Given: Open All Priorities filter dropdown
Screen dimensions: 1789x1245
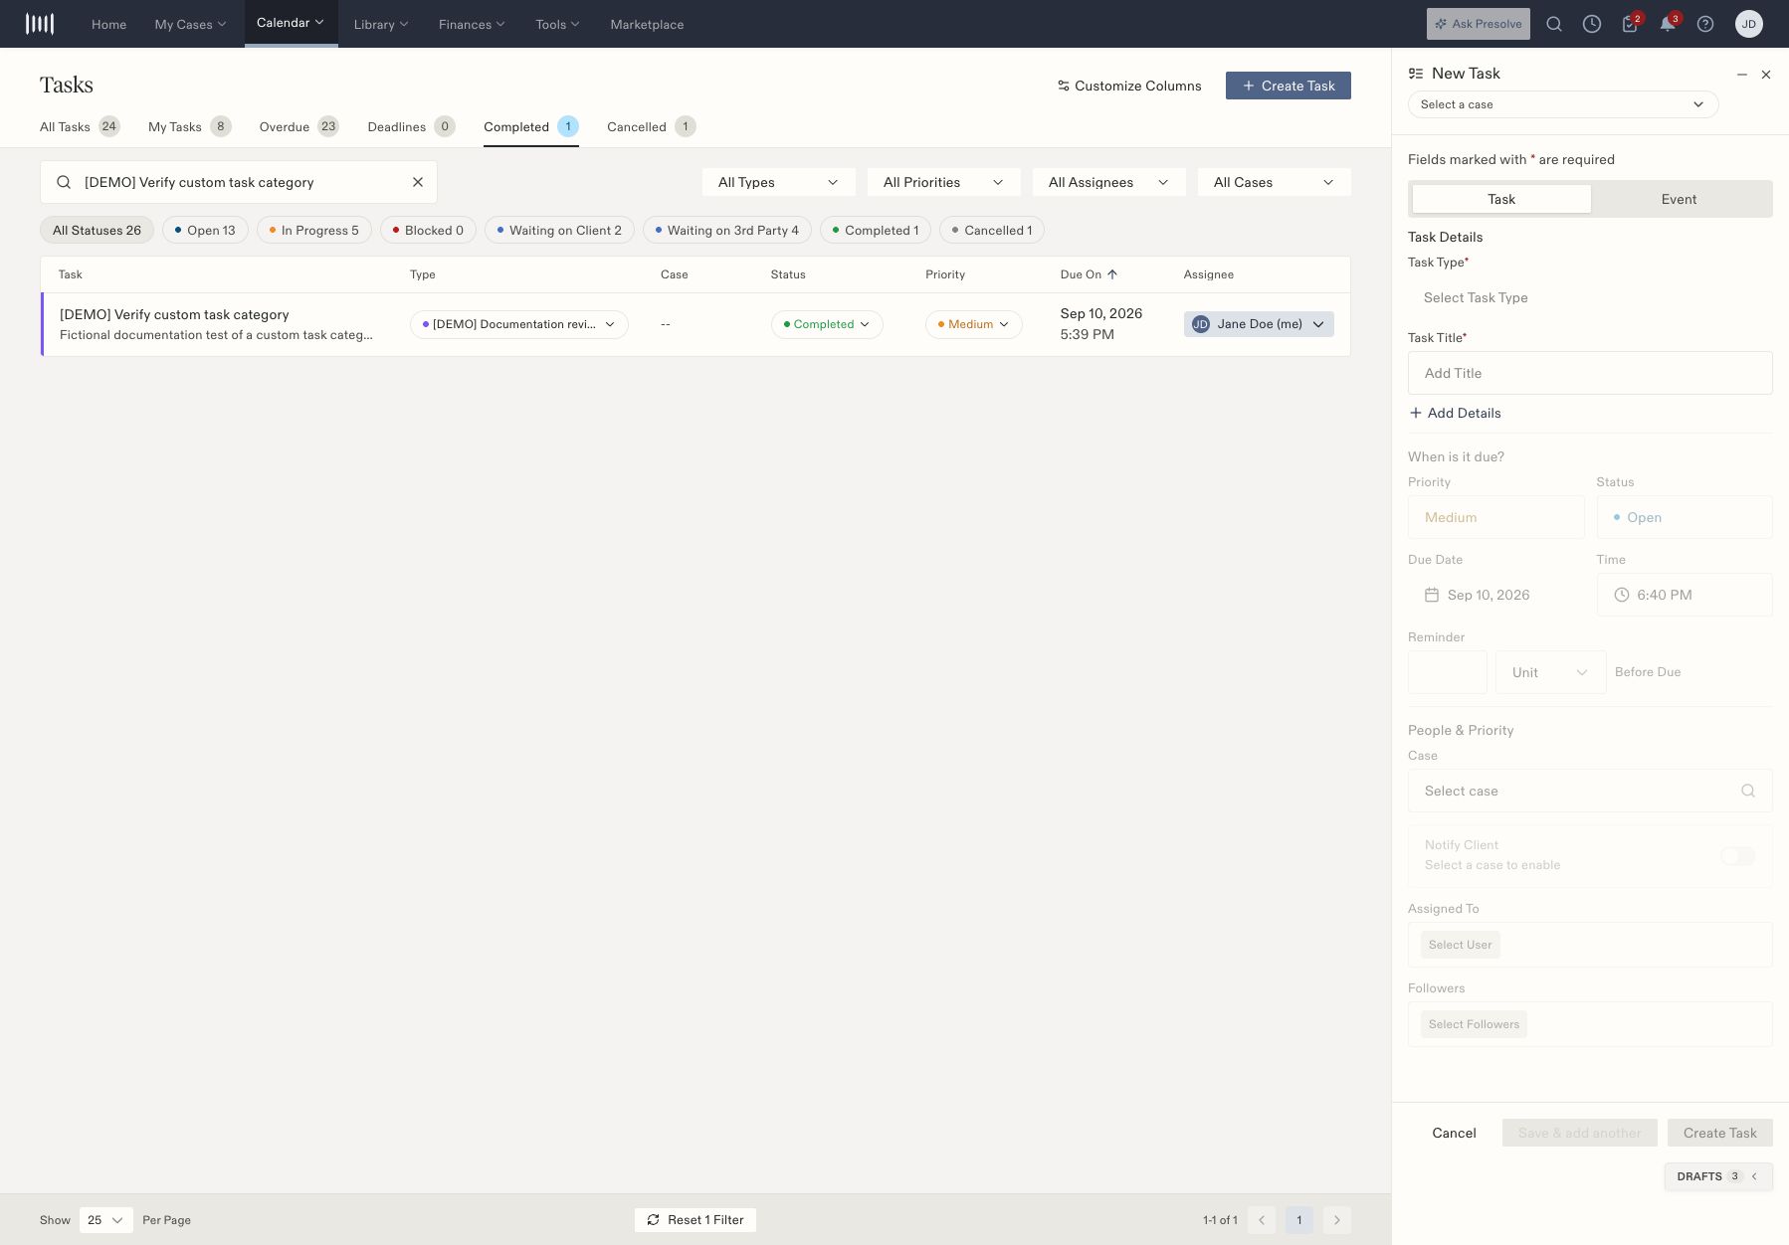Looking at the screenshot, I should 944,182.
